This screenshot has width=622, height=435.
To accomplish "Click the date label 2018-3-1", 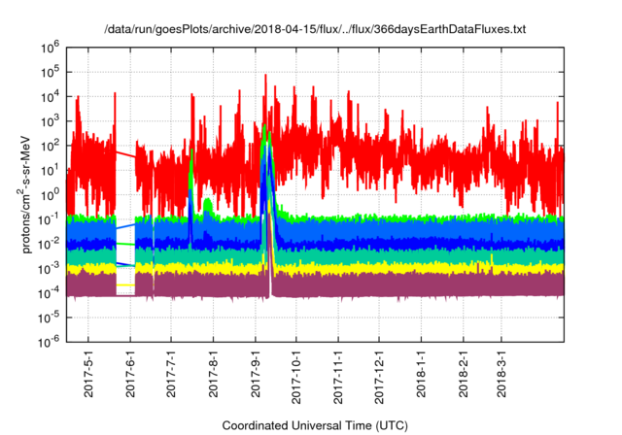I will click(501, 373).
